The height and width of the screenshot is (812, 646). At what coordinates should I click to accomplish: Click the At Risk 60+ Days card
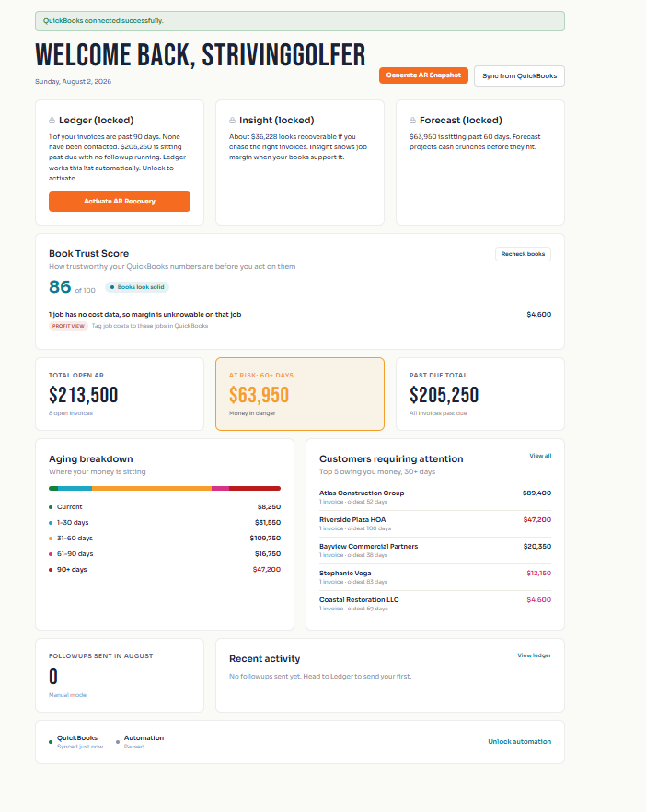point(300,394)
